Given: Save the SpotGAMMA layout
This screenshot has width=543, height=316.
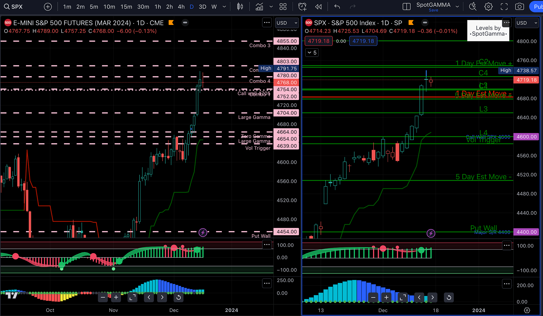Looking at the screenshot, I should click(433, 10).
